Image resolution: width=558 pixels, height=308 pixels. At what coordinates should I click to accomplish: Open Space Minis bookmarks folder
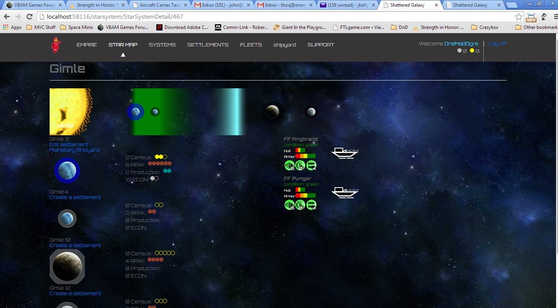click(x=76, y=27)
